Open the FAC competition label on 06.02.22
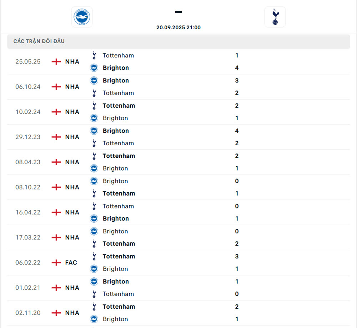This screenshot has height=328, width=357. pos(71,263)
